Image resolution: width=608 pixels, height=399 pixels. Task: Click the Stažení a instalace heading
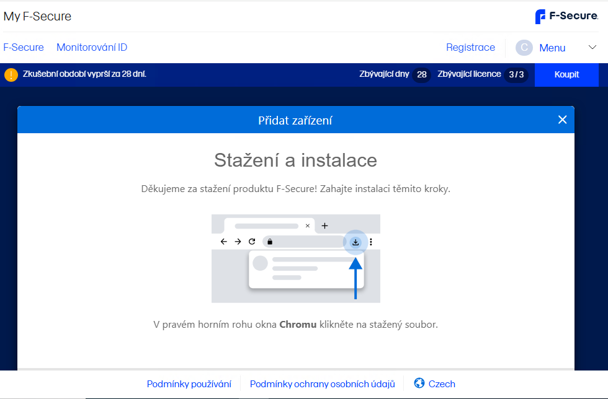(x=295, y=160)
